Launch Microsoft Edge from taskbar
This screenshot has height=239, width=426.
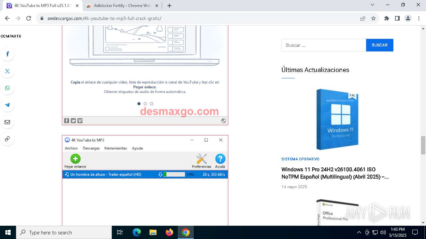pyautogui.click(x=137, y=232)
